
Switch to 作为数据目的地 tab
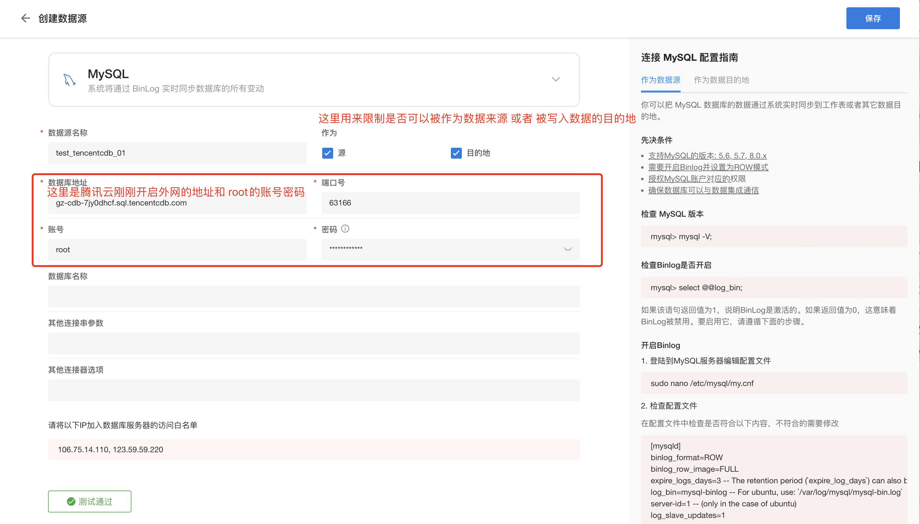click(x=721, y=80)
